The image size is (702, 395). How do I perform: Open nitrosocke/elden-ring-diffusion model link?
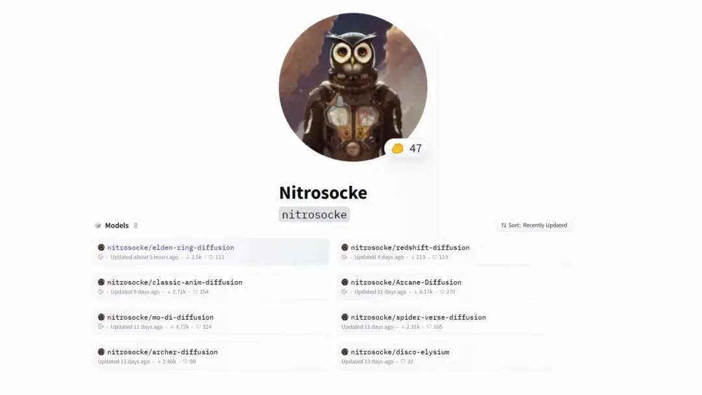tap(170, 248)
